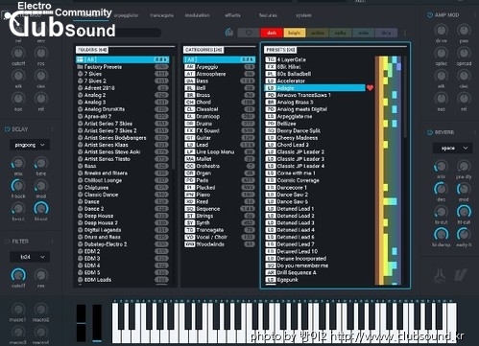Adjust the reverb early-lt knob
This screenshot has width=479, height=346.
pyautogui.click(x=464, y=234)
